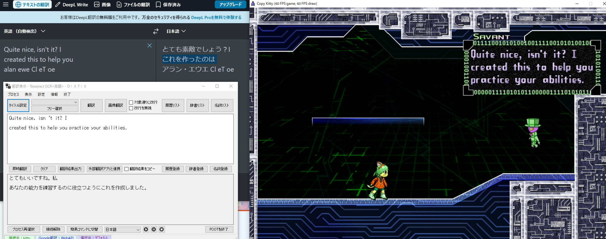Click the フリー選択 button
This screenshot has width=606, height=239.
55,109
